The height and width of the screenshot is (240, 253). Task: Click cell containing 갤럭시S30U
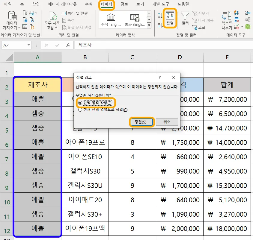coord(85,186)
